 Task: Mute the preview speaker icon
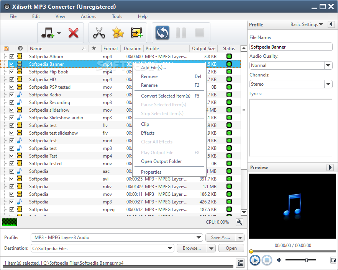[x=279, y=260]
